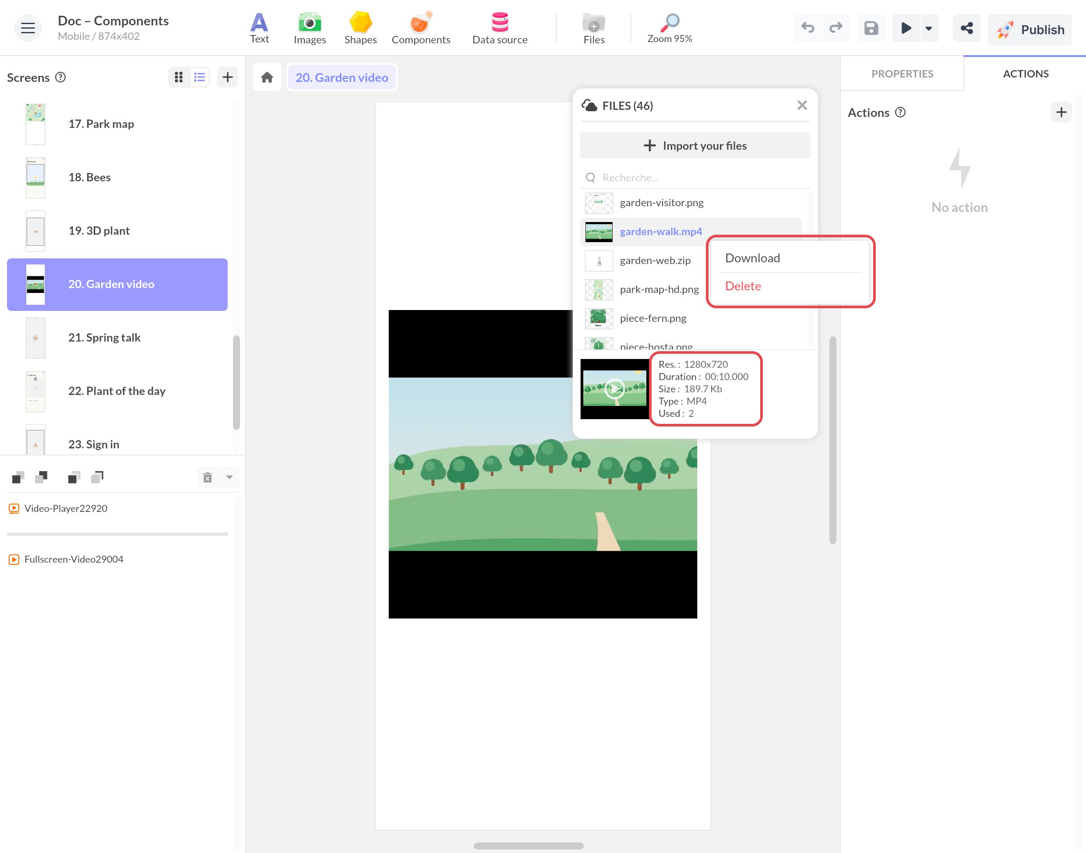This screenshot has width=1086, height=853.
Task: Delete the selected layer with trash icon
Action: click(x=208, y=477)
